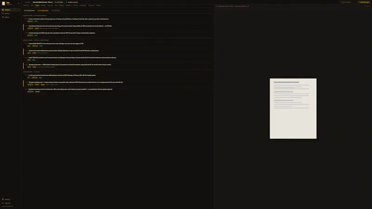
Task: Select 'Install 1,500 kVA transformer' item
Action: (x=118, y=59)
